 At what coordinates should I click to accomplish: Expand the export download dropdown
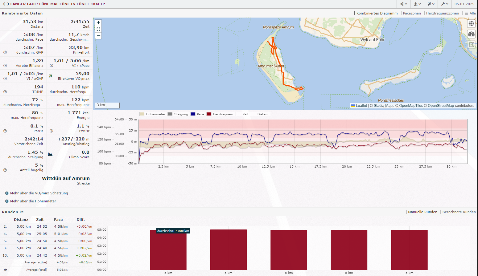417,4
